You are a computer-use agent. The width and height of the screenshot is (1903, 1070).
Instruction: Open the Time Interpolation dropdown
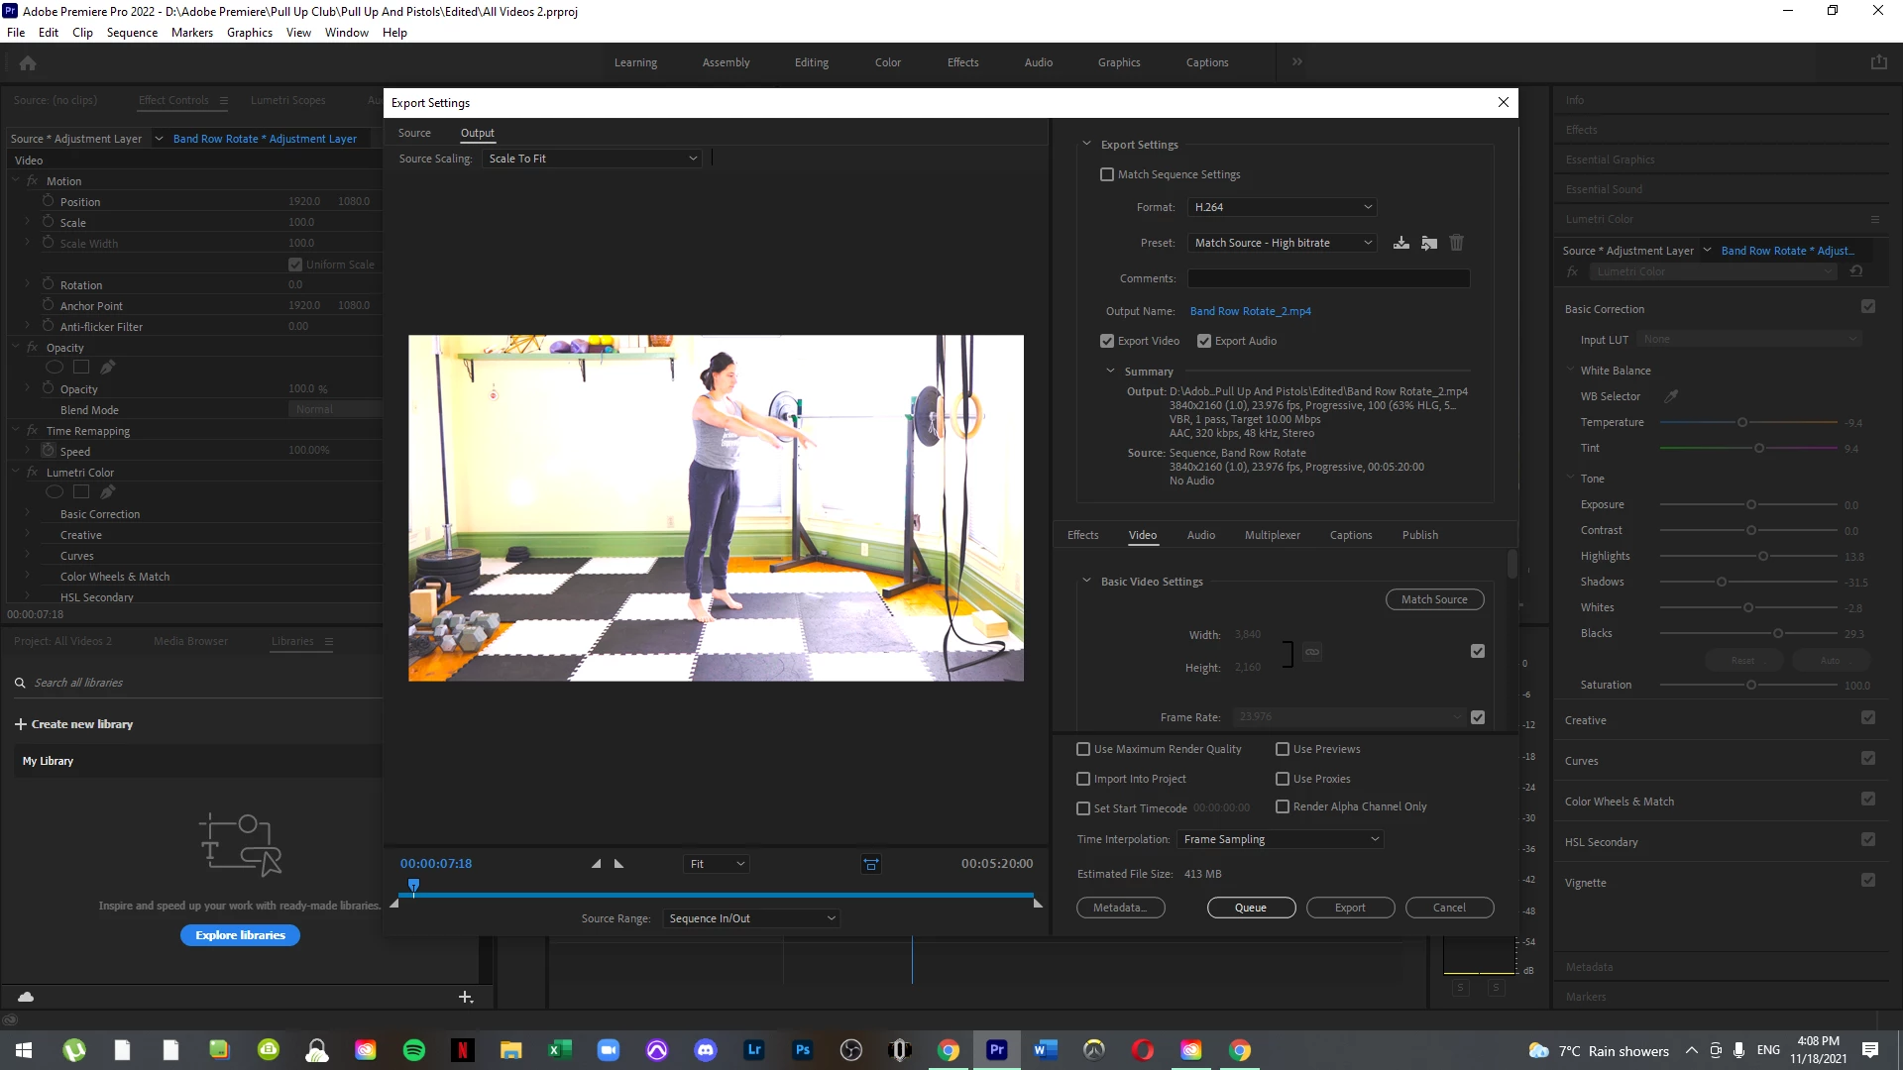(x=1281, y=839)
